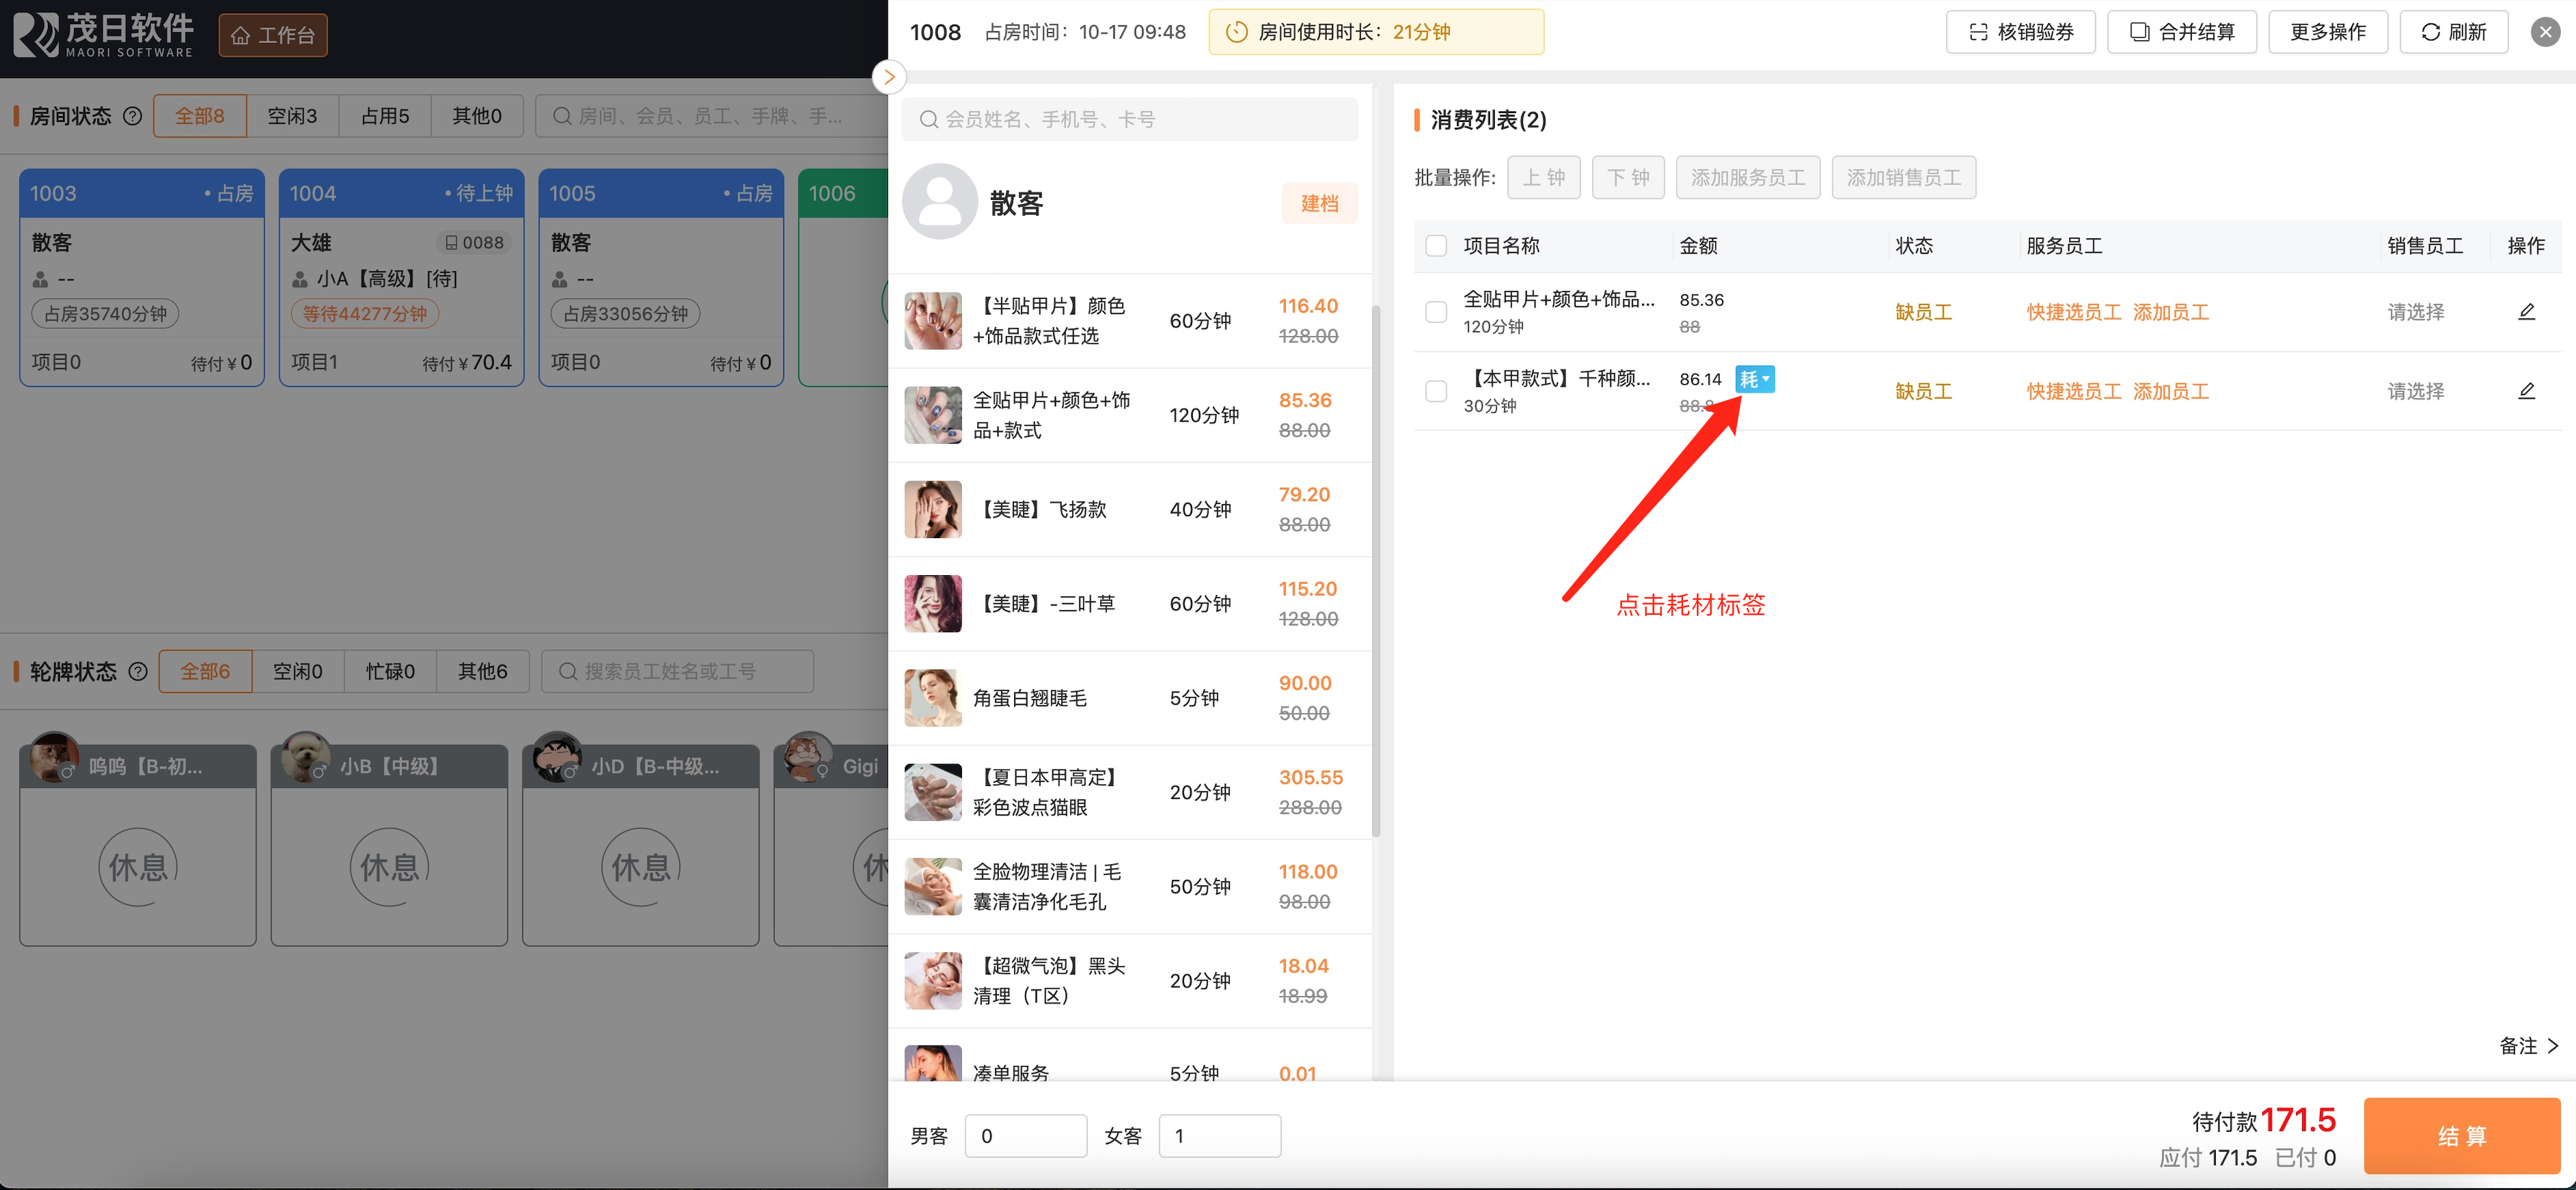Click the 建档 button next to 散客
Screen dimensions: 2576x1190
[x=1319, y=204]
